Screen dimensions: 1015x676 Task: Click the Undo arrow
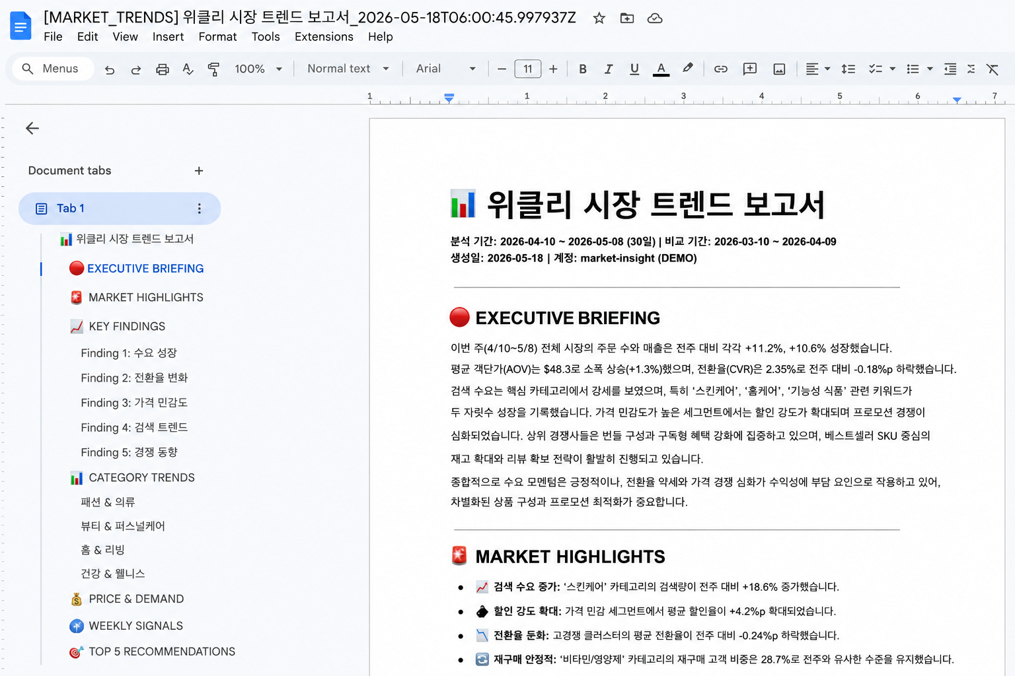[110, 69]
